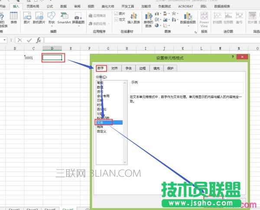This screenshot has height=210, width=260.
Task: Expand the column chart dropdown arrow
Action: coord(160,14)
